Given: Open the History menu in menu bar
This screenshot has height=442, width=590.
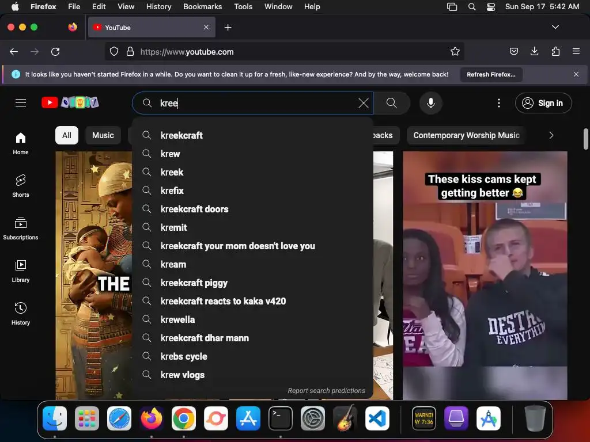Looking at the screenshot, I should click(158, 7).
